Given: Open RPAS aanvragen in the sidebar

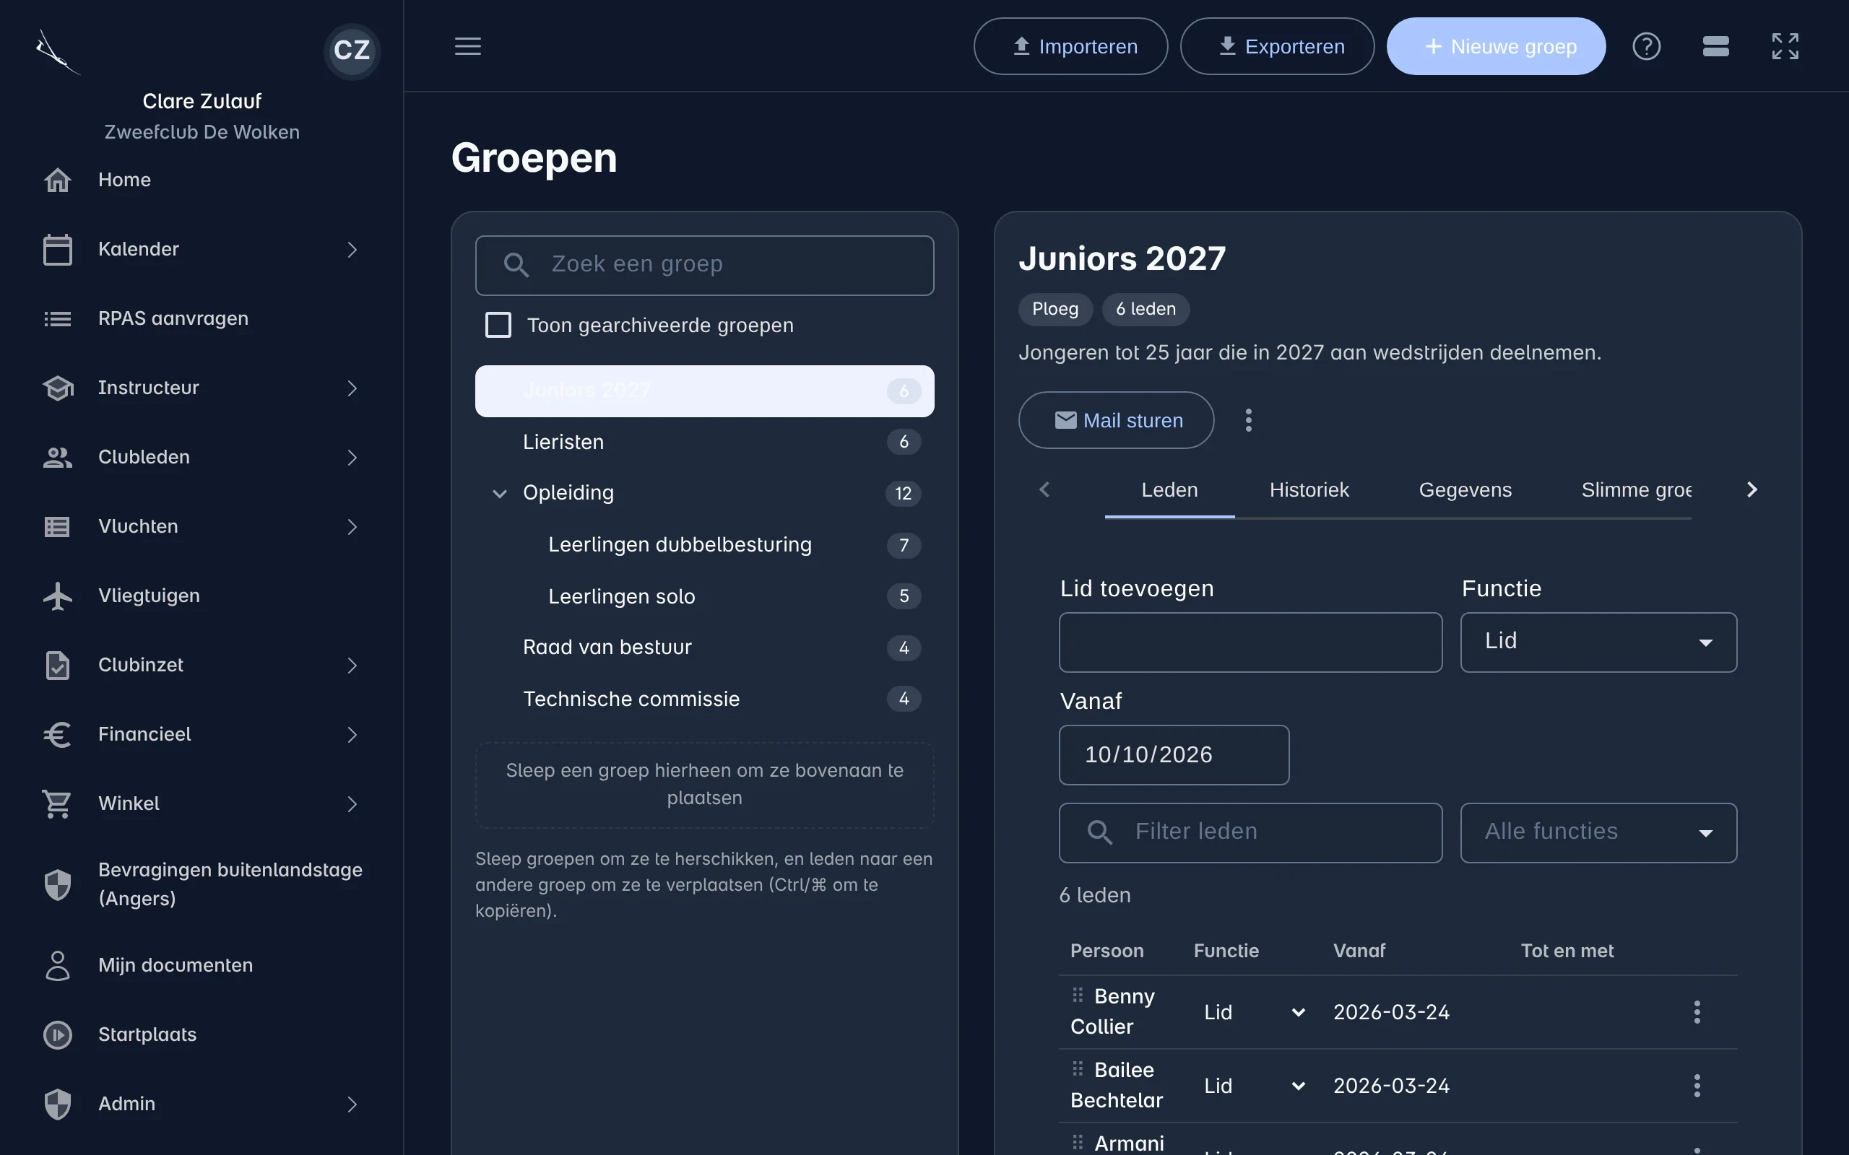Looking at the screenshot, I should [202, 318].
